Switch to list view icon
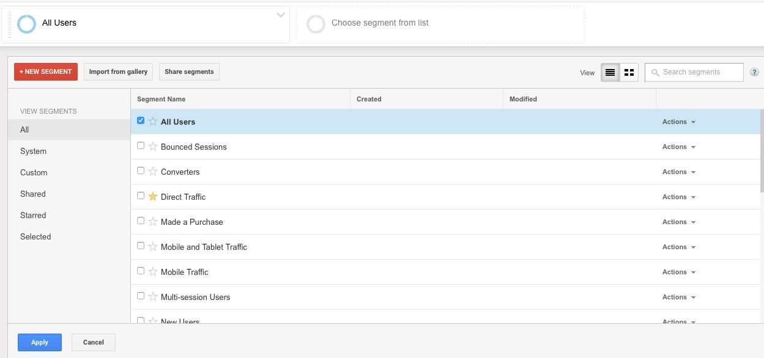This screenshot has width=764, height=358. point(610,72)
